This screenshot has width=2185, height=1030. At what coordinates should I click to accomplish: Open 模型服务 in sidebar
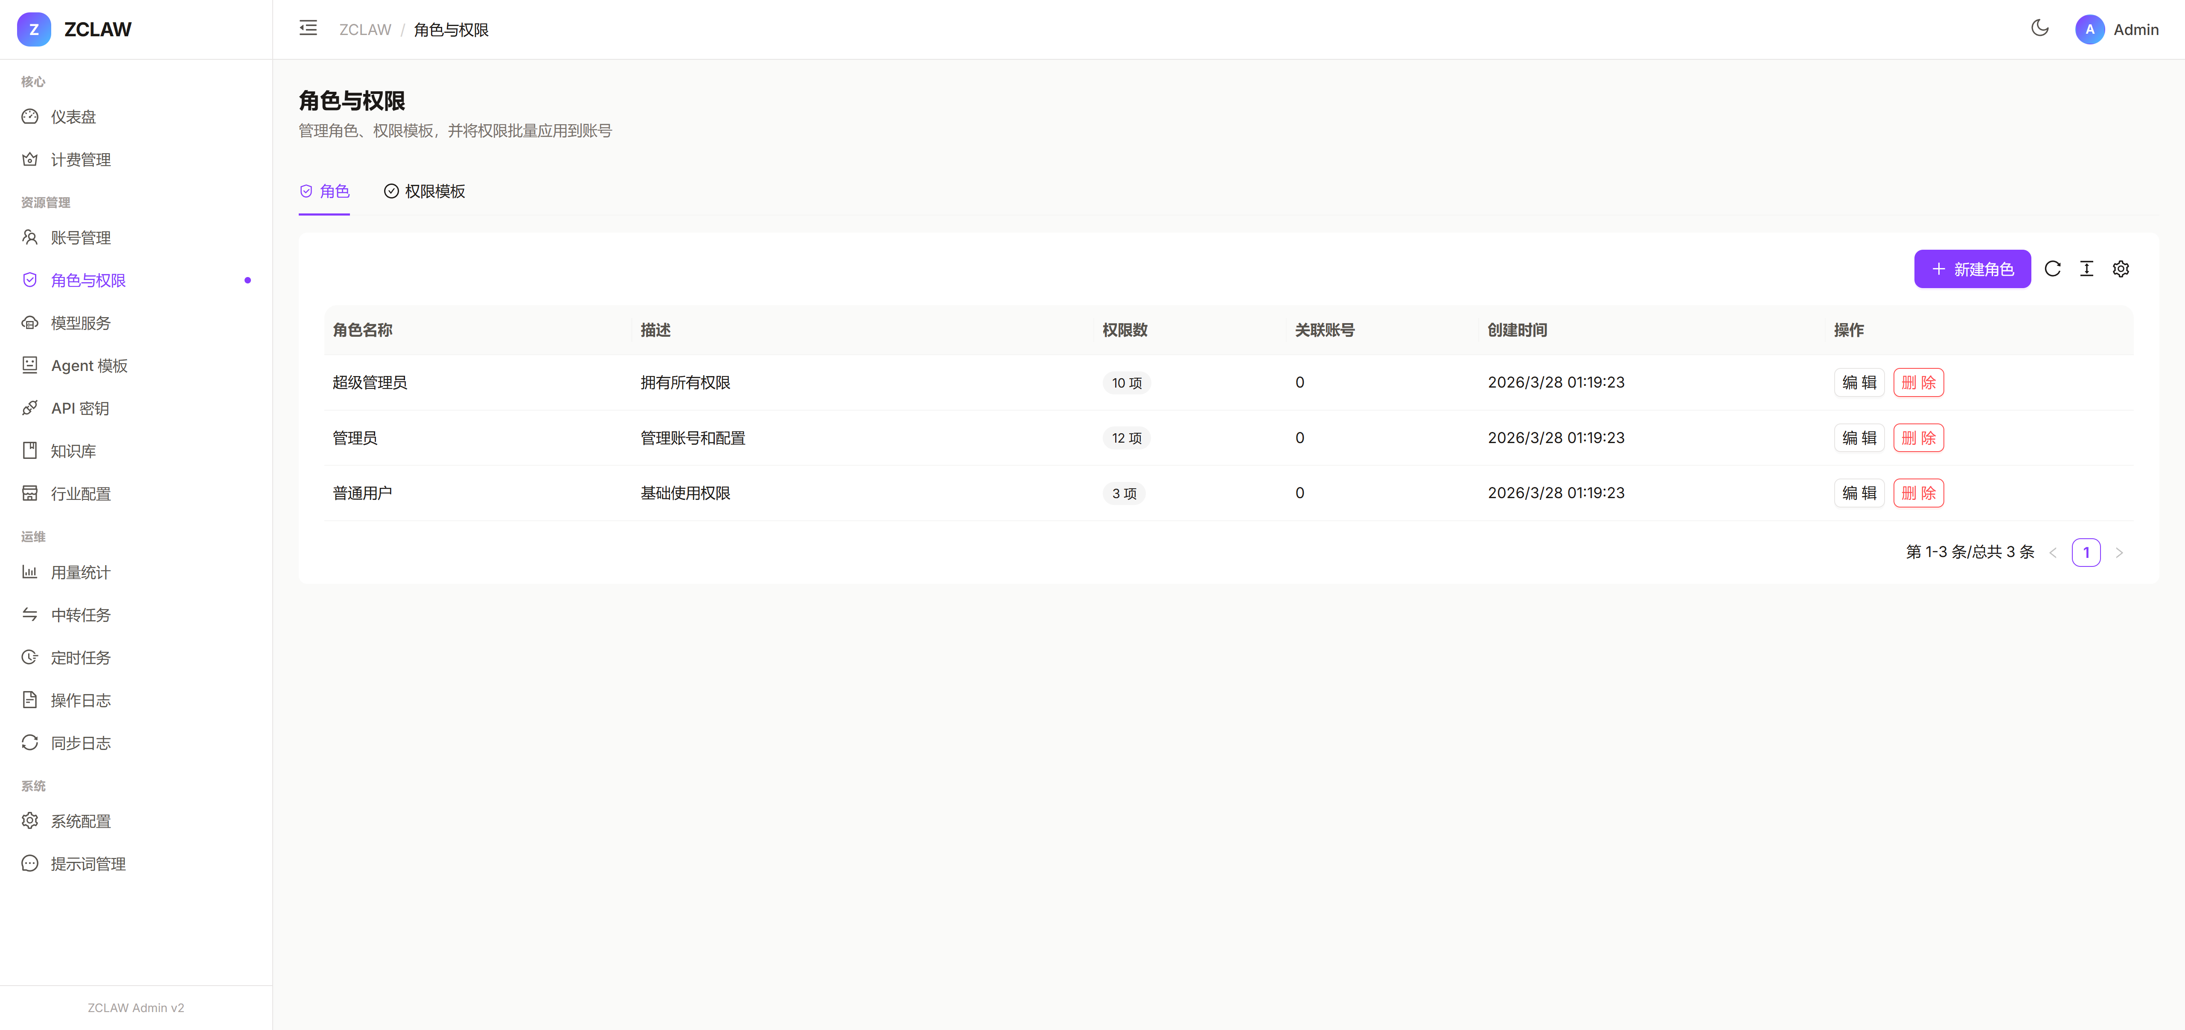(81, 323)
